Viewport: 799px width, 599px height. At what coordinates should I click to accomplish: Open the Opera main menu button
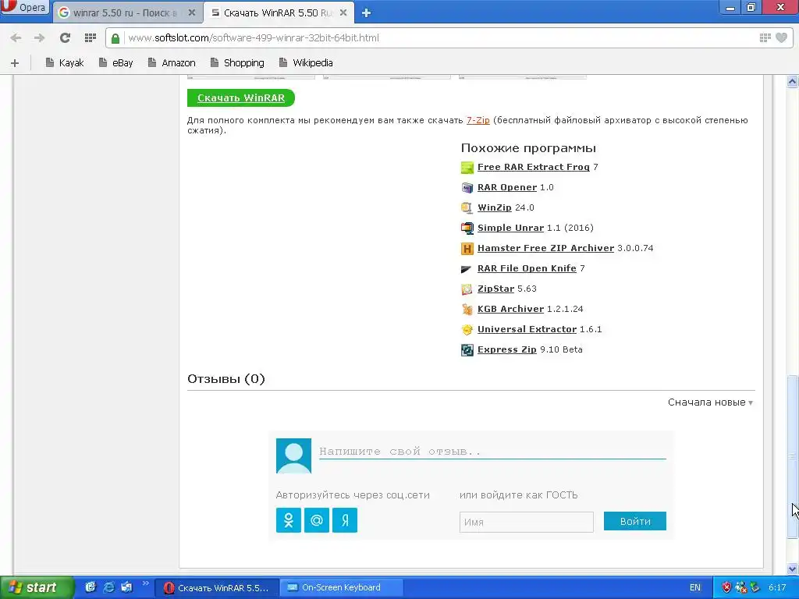click(24, 8)
